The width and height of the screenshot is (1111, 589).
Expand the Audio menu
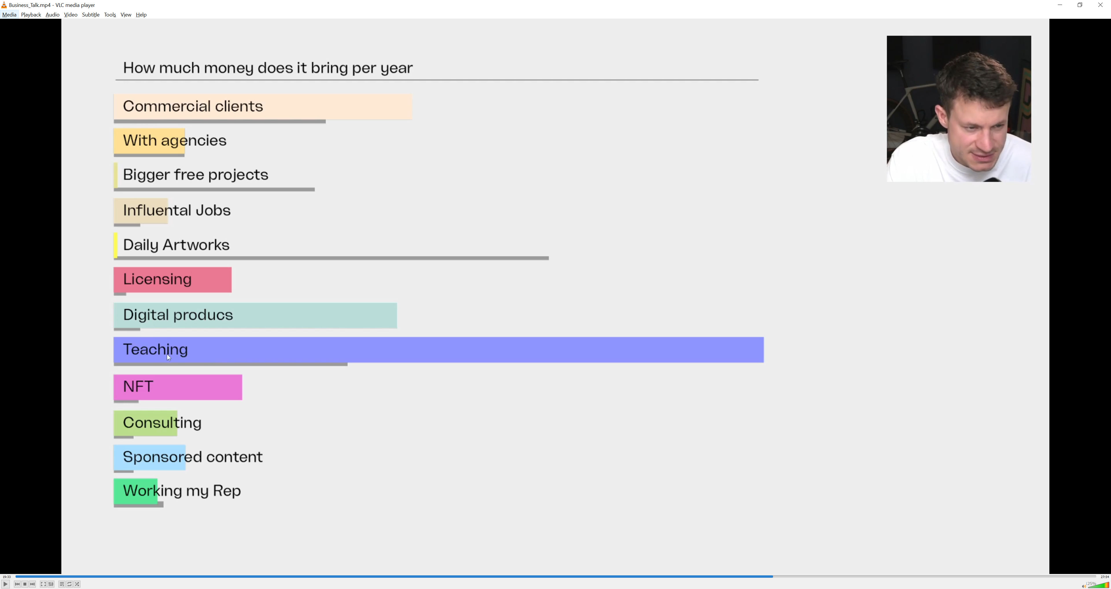53,15
